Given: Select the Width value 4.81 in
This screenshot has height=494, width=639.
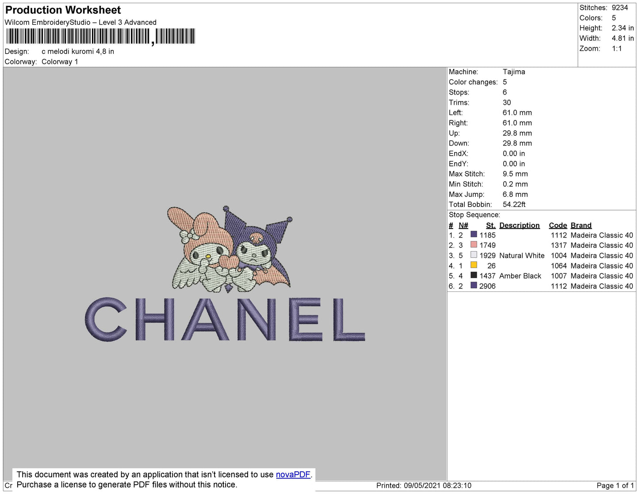Looking at the screenshot, I should click(x=623, y=38).
